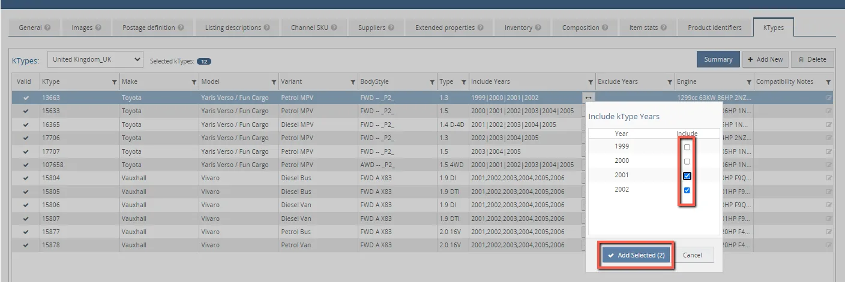
Task: Open the Compatibility Notes column filter
Action: coord(828,82)
